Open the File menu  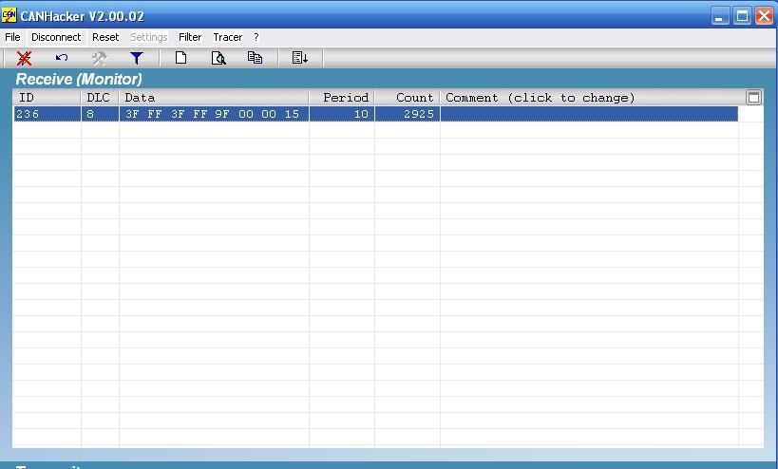tap(12, 37)
